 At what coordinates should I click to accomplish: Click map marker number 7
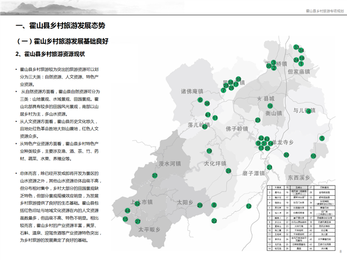[x=223, y=90]
